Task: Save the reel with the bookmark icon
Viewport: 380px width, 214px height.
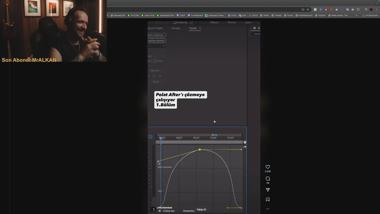Action: pyautogui.click(x=267, y=199)
